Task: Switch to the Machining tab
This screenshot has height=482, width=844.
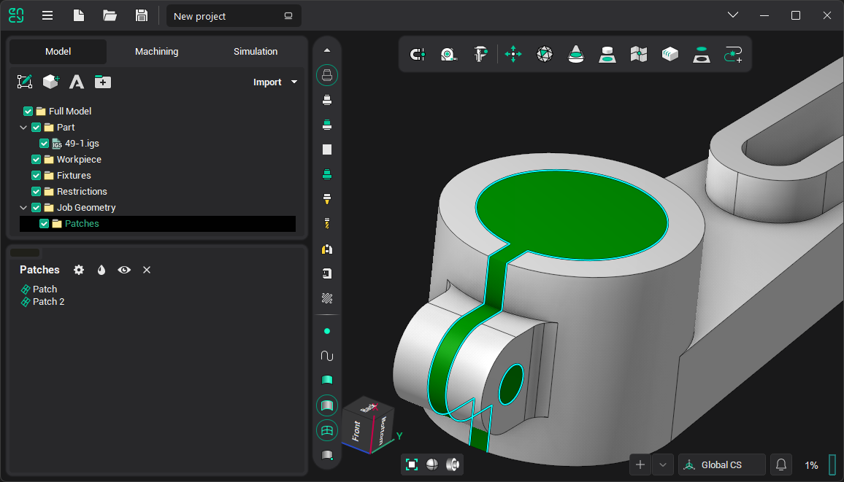Action: (156, 52)
